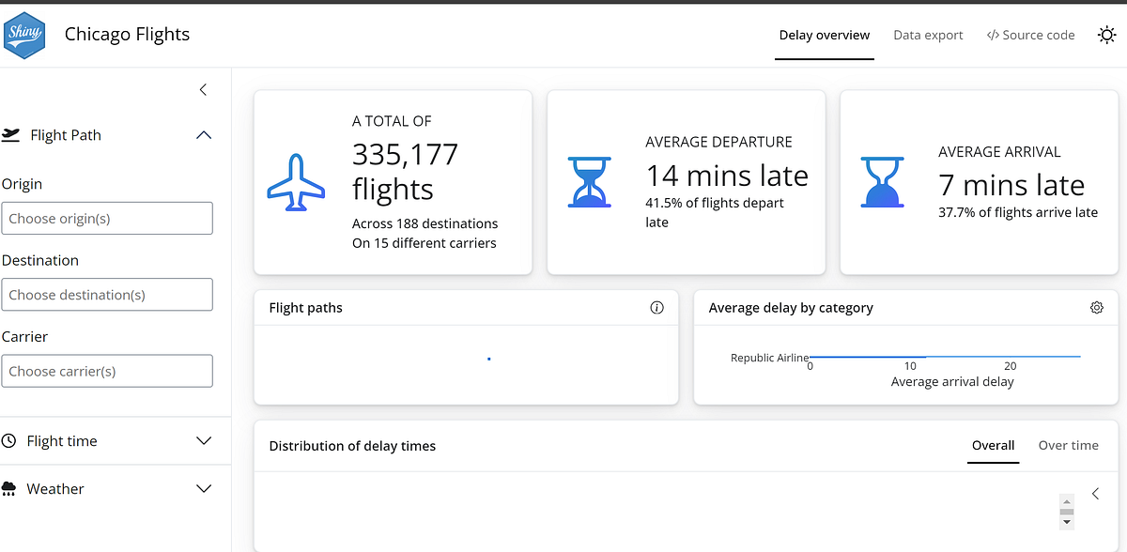Collapse the Flight Path accordion section

tap(203, 135)
